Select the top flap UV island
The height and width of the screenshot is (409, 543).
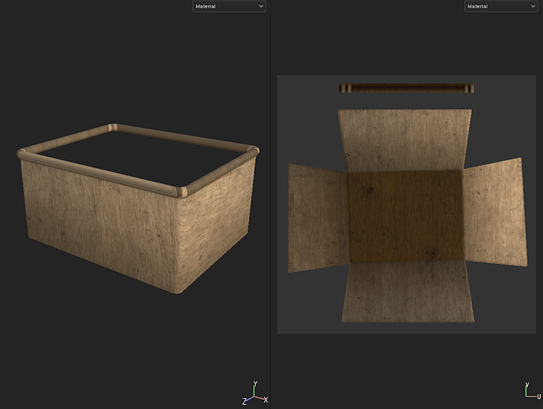pyautogui.click(x=405, y=140)
